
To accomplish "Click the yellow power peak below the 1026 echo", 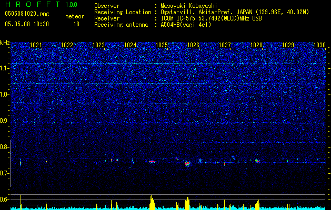I will coord(187,203).
